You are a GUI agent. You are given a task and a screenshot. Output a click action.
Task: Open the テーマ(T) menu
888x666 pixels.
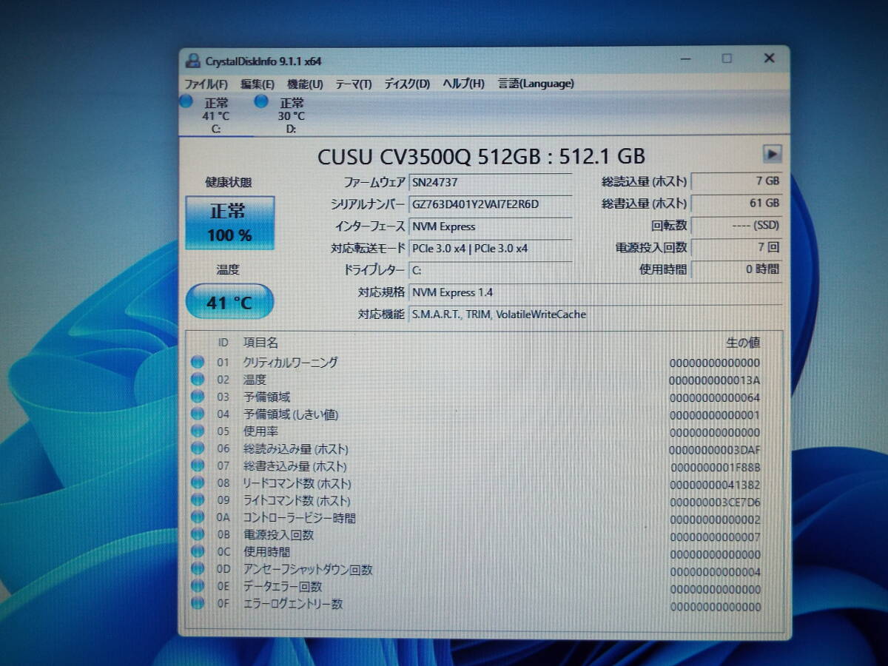click(x=353, y=84)
